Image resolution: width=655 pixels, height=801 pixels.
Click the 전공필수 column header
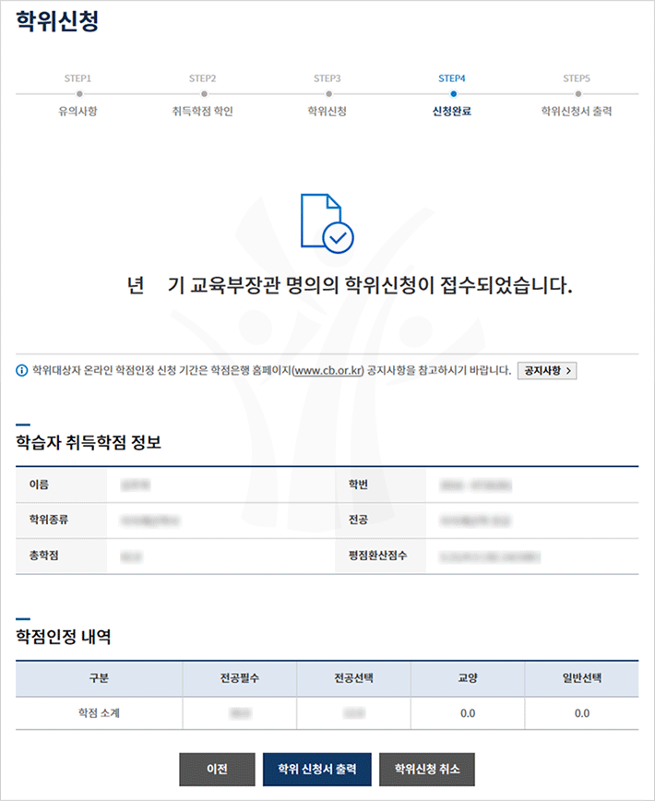239,678
